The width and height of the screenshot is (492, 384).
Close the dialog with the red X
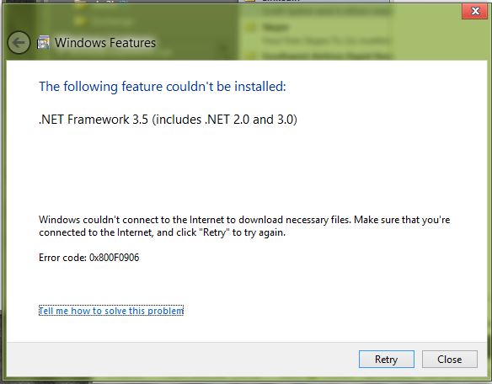coord(475,11)
